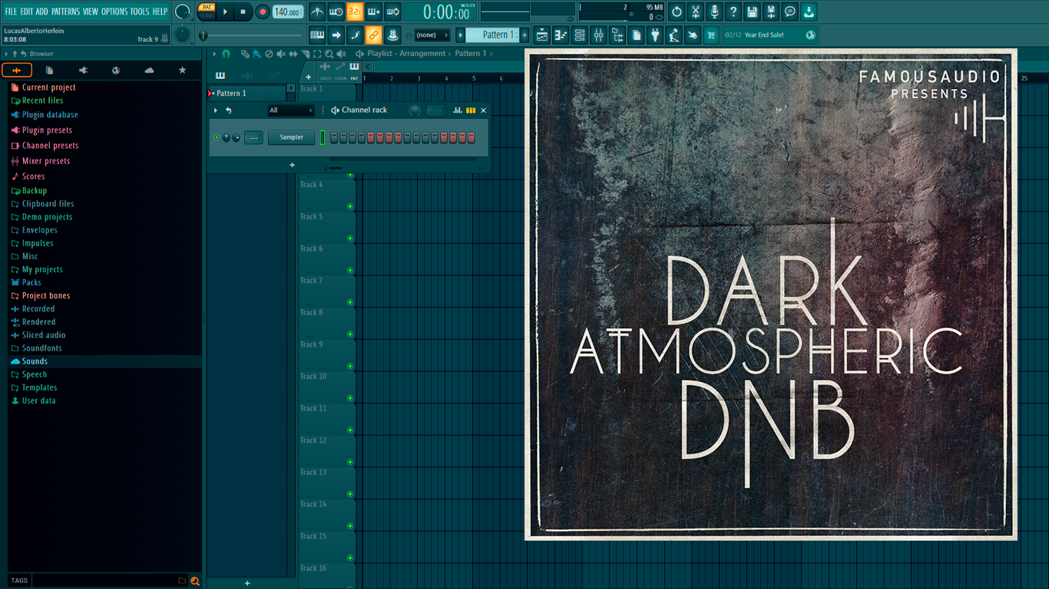
Task: Open the FILE menu
Action: tap(11, 12)
